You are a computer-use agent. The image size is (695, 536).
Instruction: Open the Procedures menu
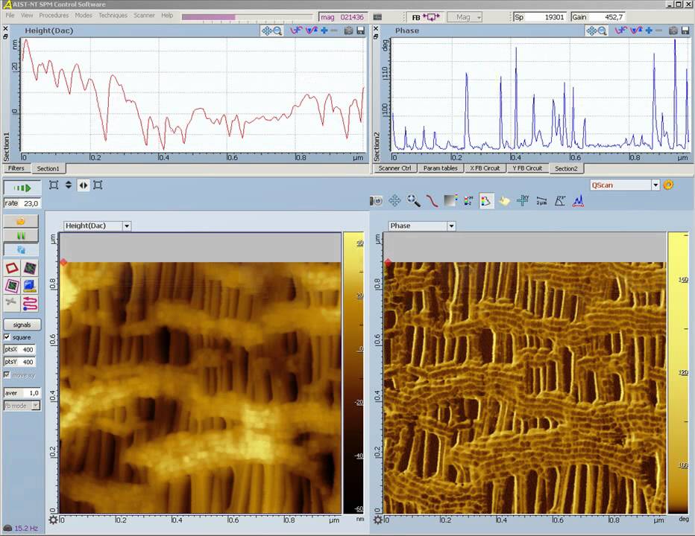tap(54, 16)
